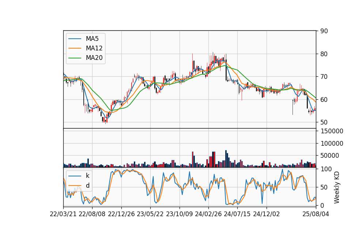
Task: Click the price axis label 70
Action: pyautogui.click(x=324, y=77)
